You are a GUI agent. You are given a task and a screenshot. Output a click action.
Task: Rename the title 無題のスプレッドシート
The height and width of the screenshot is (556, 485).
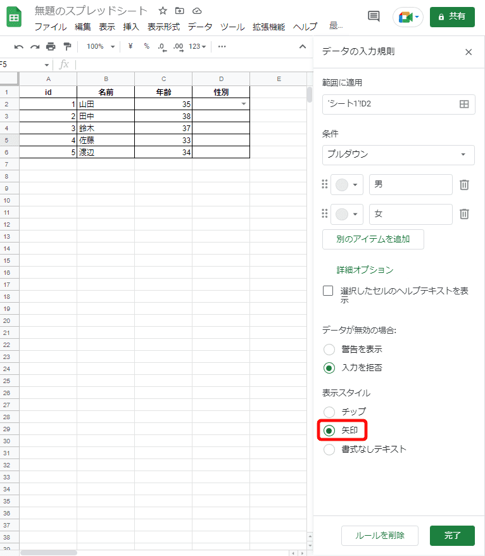91,11
